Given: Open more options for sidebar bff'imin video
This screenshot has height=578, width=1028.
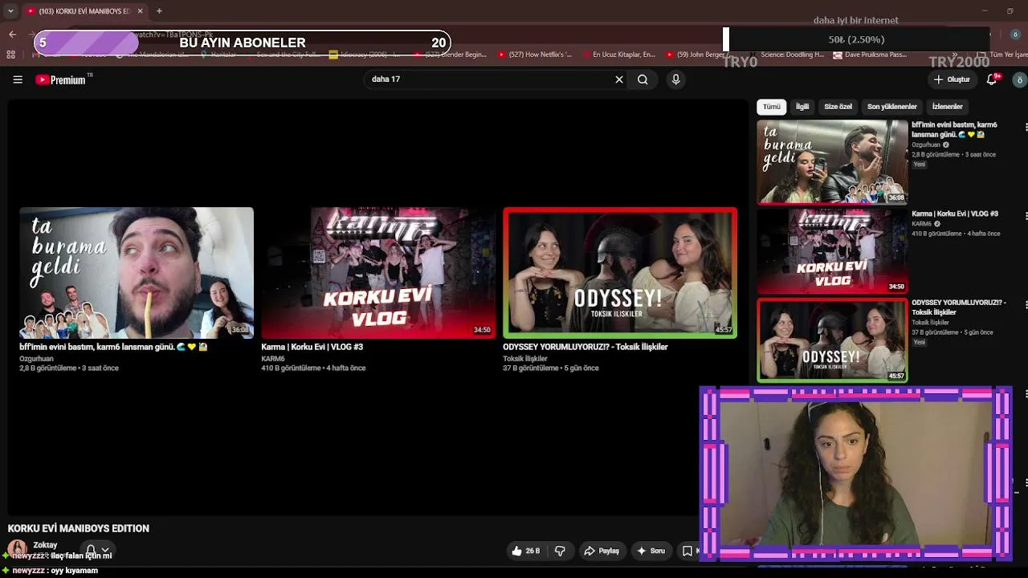Looking at the screenshot, I should (x=1025, y=127).
